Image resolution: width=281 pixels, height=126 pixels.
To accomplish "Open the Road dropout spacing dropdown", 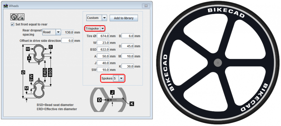I will pyautogui.click(x=58, y=32).
